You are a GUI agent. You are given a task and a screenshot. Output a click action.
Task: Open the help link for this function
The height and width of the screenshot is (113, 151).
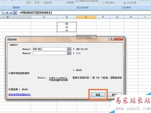tap(20, 95)
